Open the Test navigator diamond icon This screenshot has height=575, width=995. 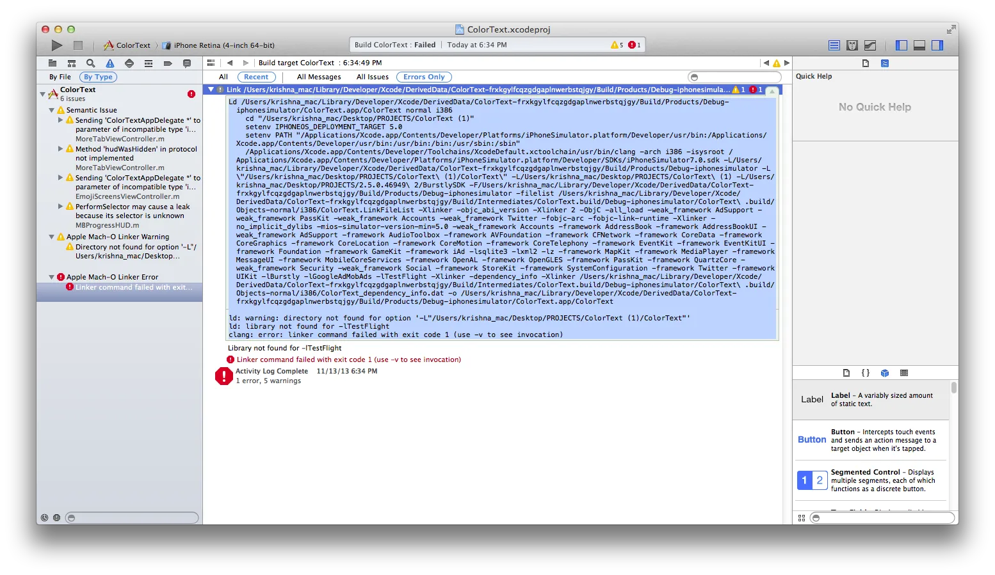tap(129, 63)
